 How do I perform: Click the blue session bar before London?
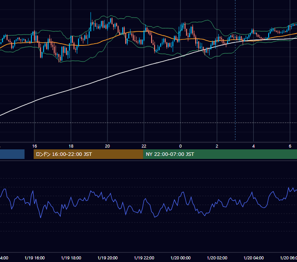[x=12, y=154]
